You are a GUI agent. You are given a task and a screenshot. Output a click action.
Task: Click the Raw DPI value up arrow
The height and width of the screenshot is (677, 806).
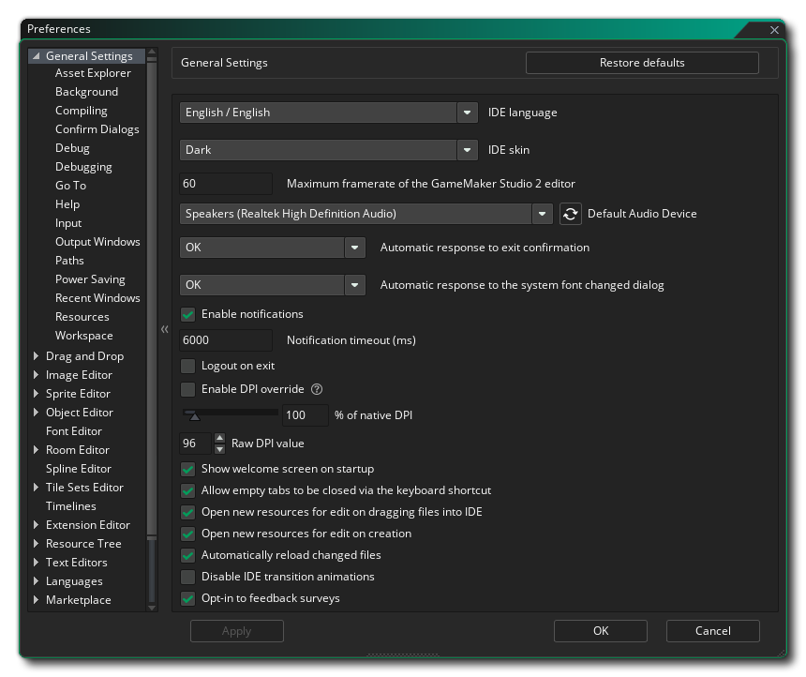tap(220, 438)
